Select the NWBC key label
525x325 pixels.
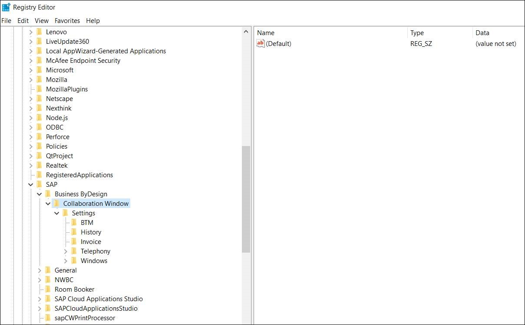pos(64,279)
